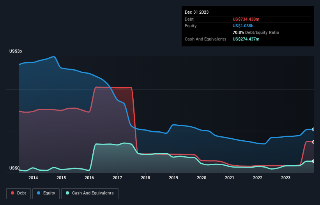
Task: Click the 2019 x-axis label
Action: (173, 178)
